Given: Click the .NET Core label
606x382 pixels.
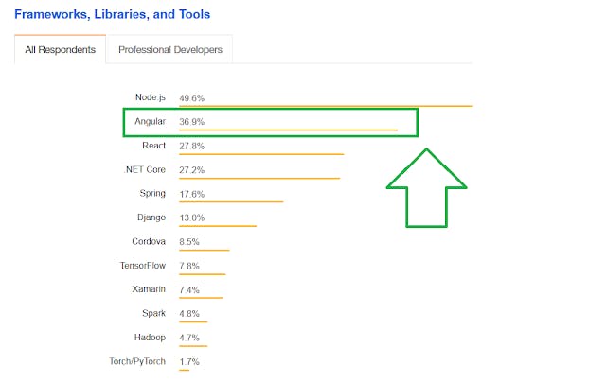Looking at the screenshot, I should tap(146, 170).
